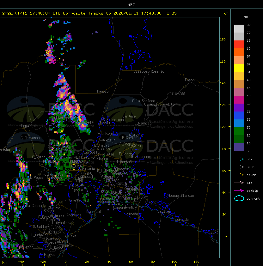Click the 'Potrerillos' map label
The image size is (263, 266).
pyautogui.click(x=53, y=174)
